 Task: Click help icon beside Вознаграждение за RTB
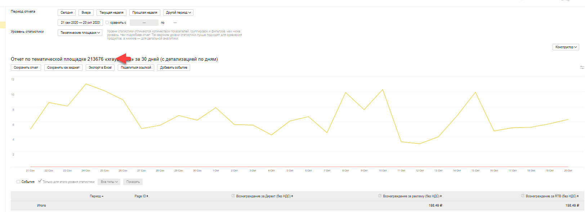click(x=523, y=196)
